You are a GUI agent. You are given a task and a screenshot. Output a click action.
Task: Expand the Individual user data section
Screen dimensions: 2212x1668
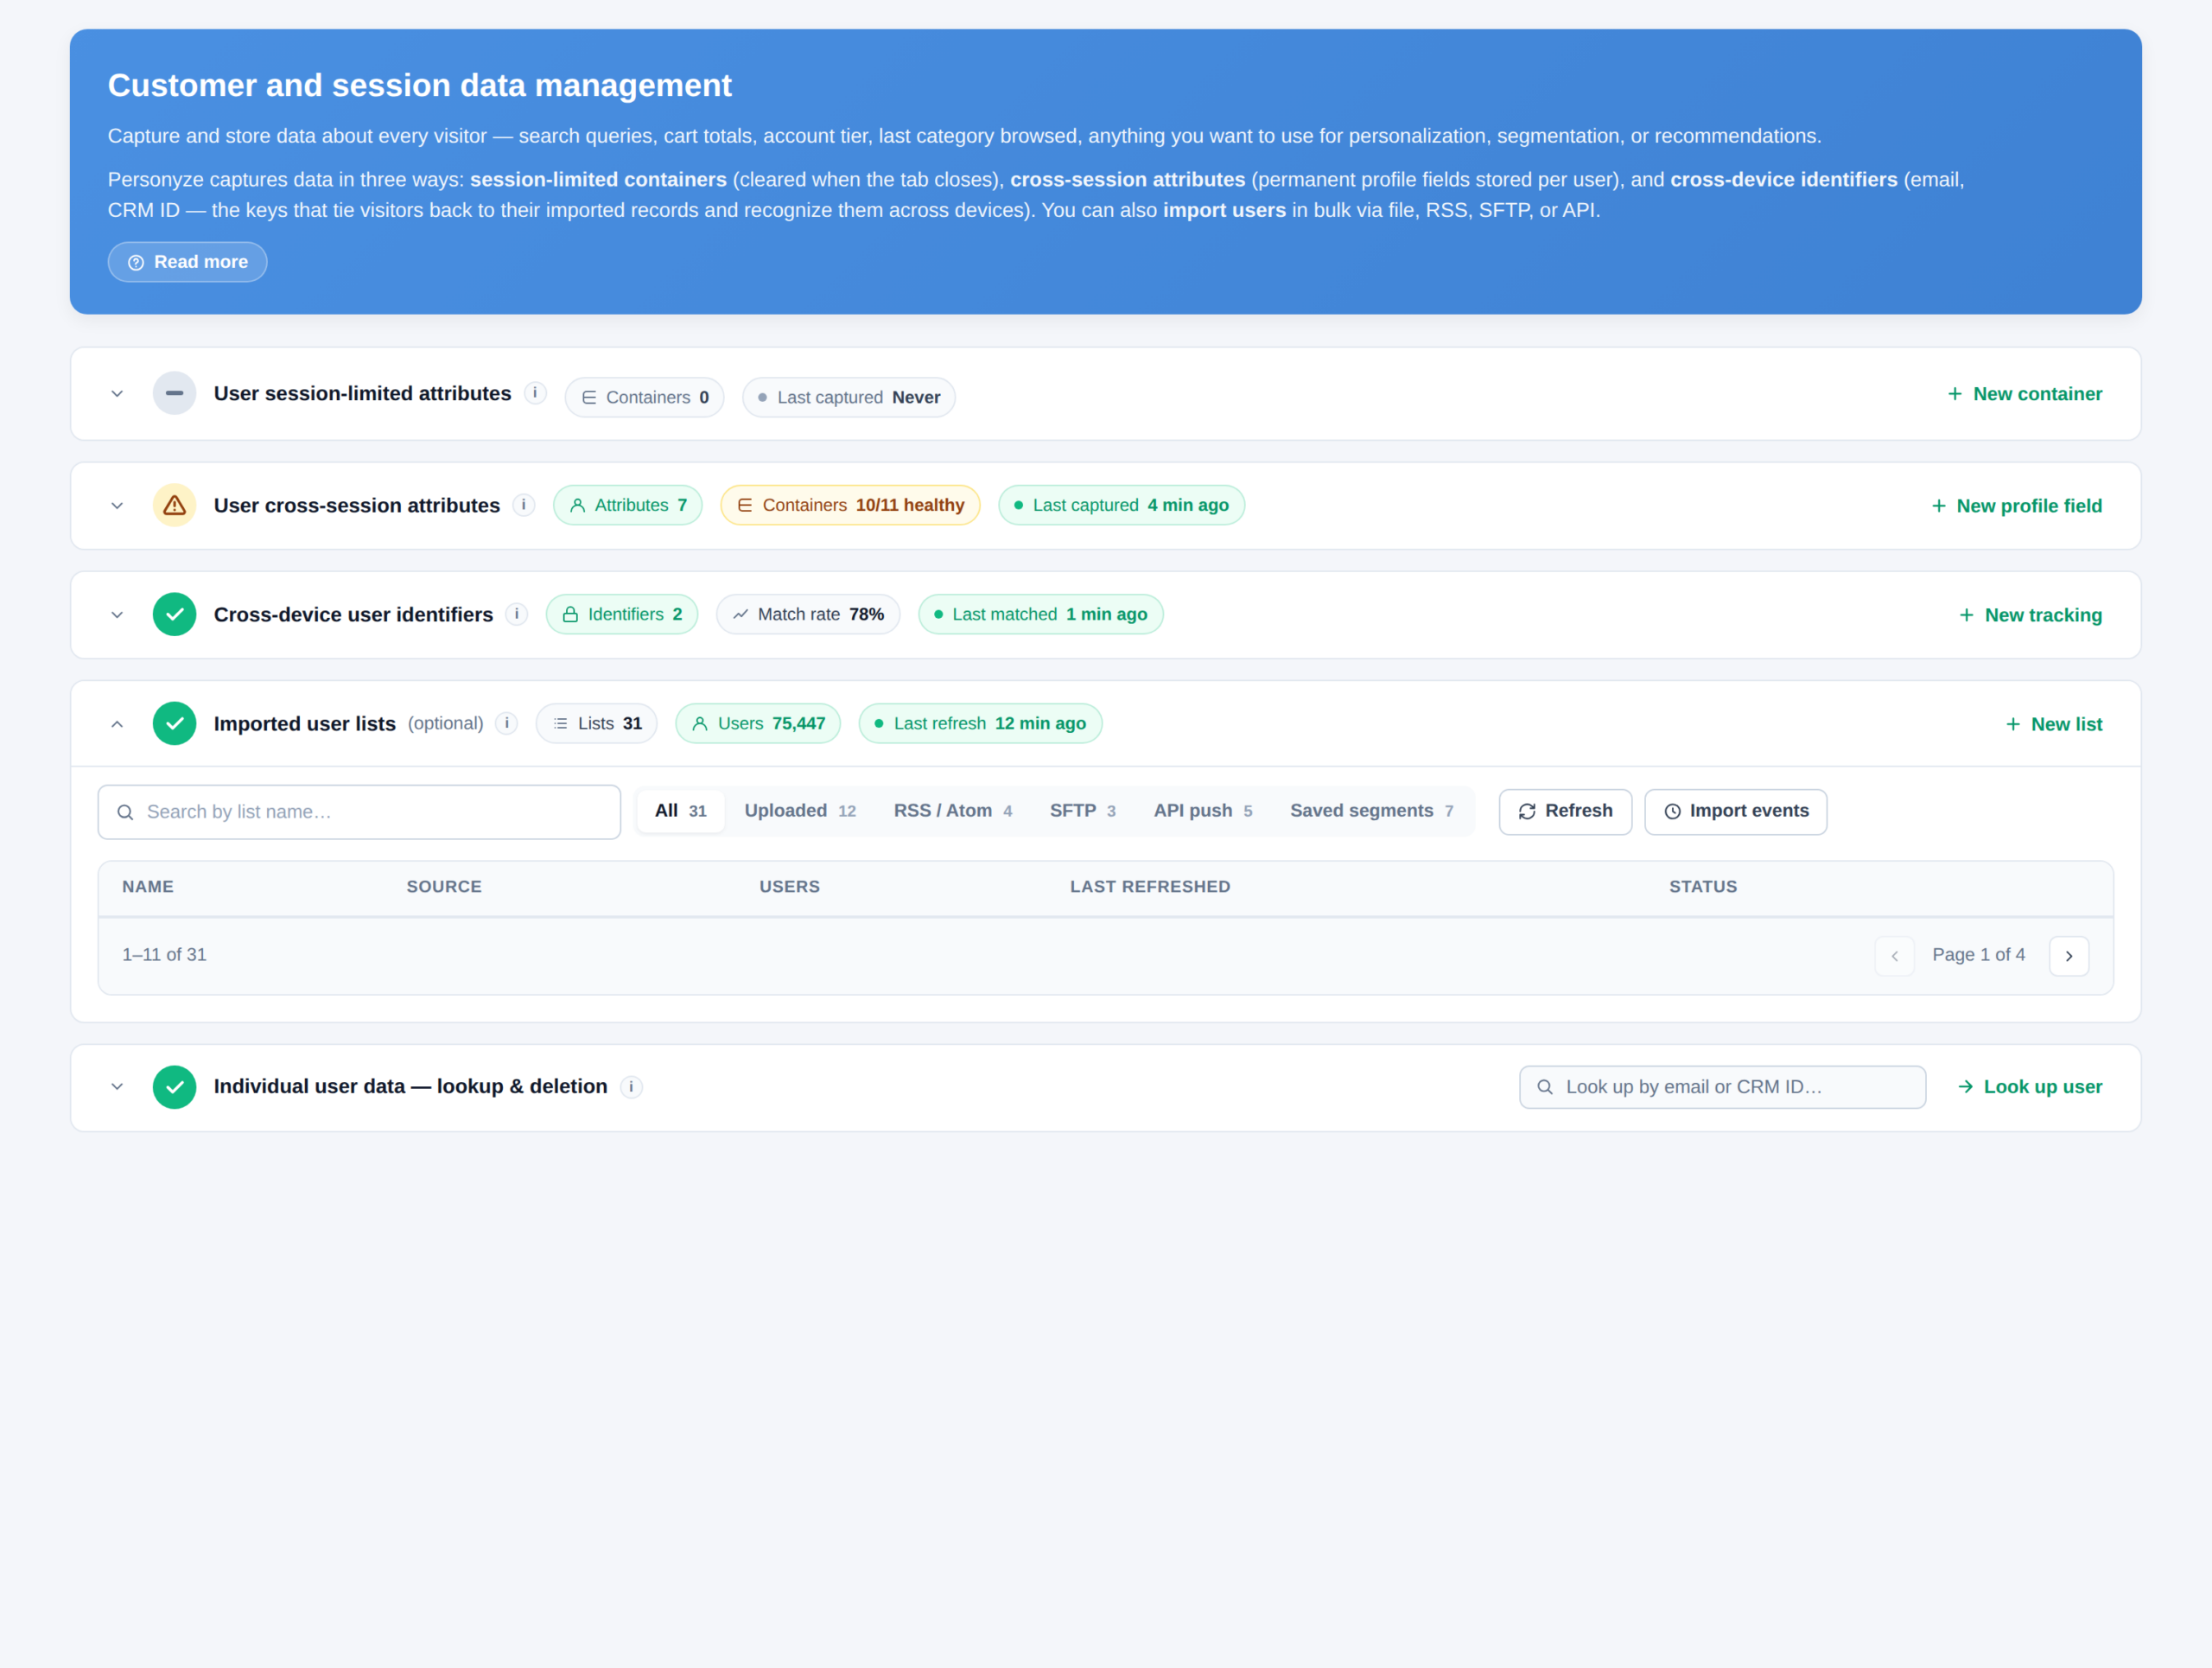coord(117,1086)
